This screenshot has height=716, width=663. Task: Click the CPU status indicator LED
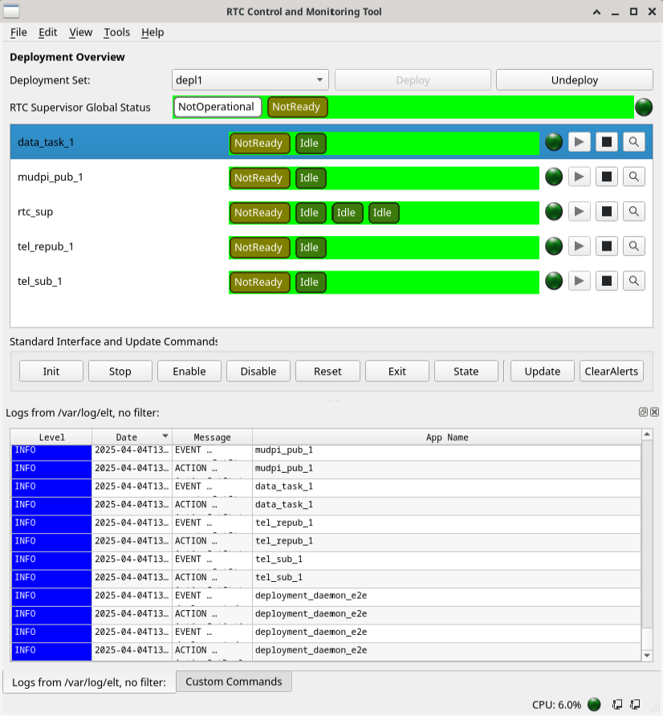pyautogui.click(x=594, y=704)
